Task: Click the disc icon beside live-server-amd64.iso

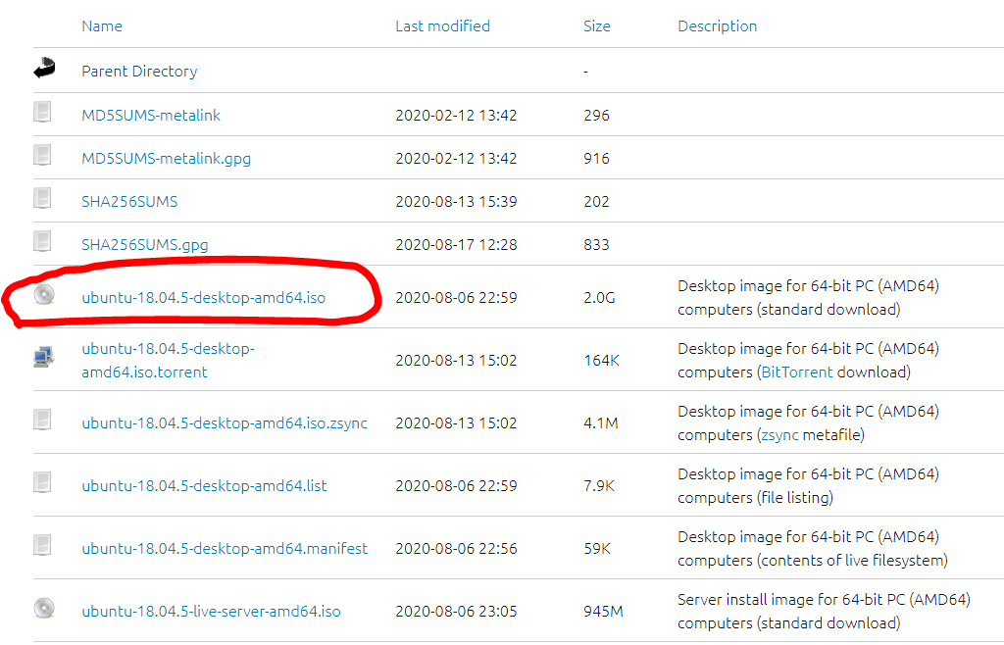Action: tap(44, 608)
